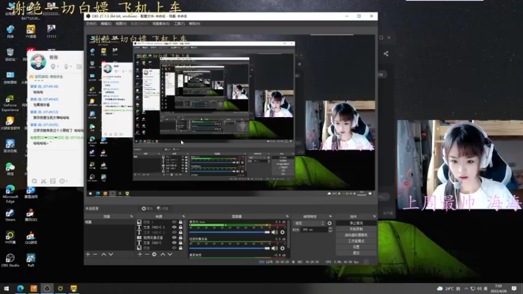Open the Steam desktop icon
523x294 pixels.
pyautogui.click(x=10, y=215)
